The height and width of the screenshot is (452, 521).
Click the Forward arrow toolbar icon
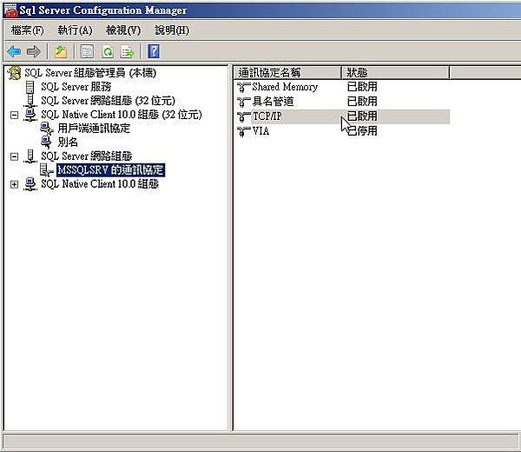pos(34,51)
